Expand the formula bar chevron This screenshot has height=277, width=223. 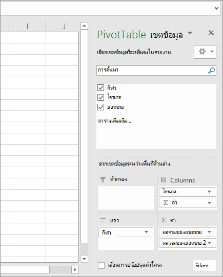click(x=216, y=8)
